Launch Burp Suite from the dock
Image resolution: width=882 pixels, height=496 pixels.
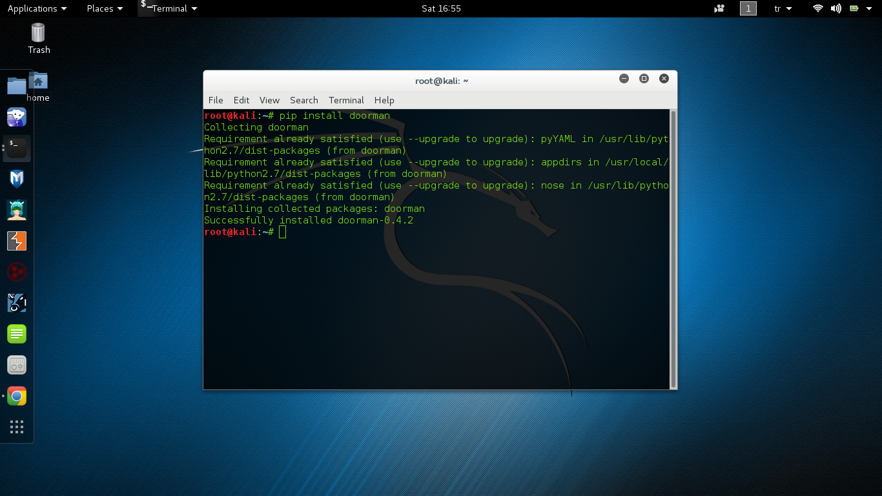pyautogui.click(x=17, y=241)
